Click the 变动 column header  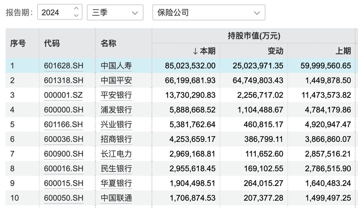[275, 51]
